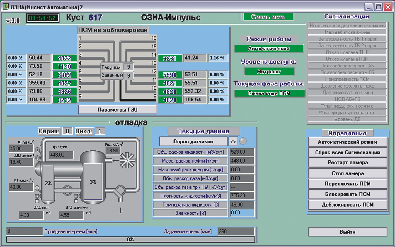Select the Уровень ДЕ alarm
This screenshot has width=395, height=247.
point(347,119)
